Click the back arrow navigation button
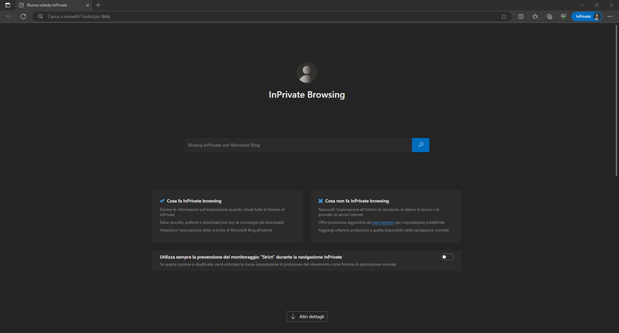The image size is (619, 333). 9,16
